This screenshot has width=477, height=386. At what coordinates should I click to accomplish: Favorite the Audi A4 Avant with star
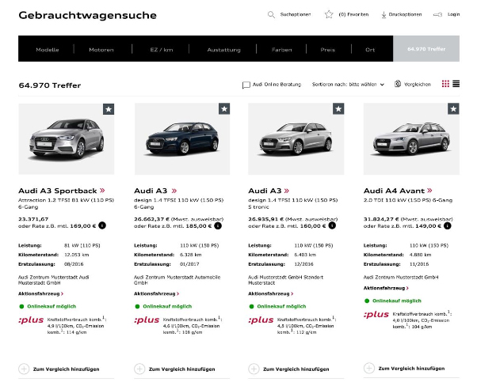453,108
